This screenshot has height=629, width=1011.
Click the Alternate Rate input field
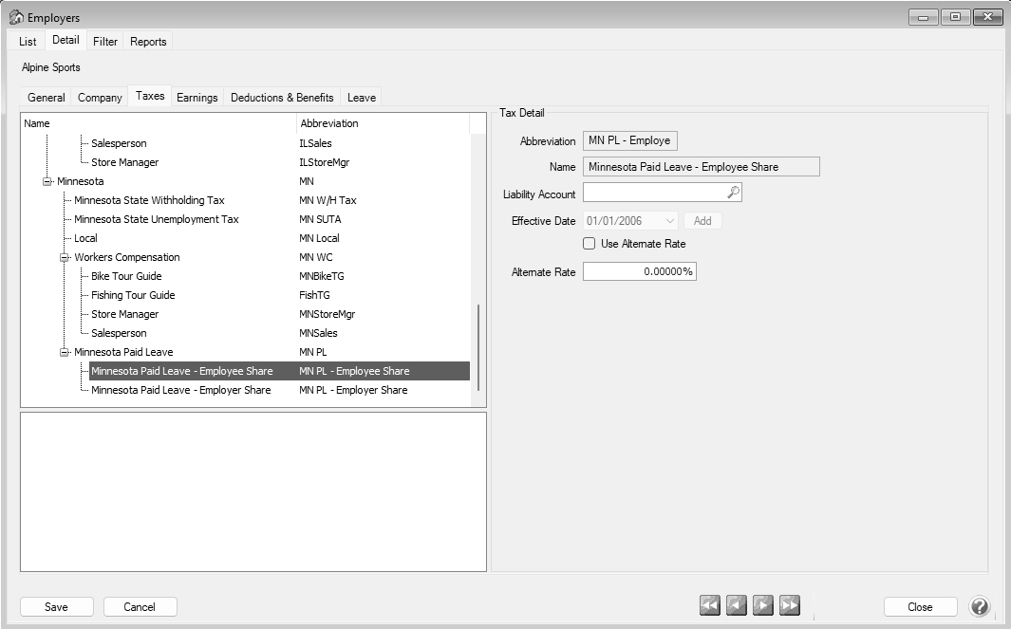[x=639, y=272]
